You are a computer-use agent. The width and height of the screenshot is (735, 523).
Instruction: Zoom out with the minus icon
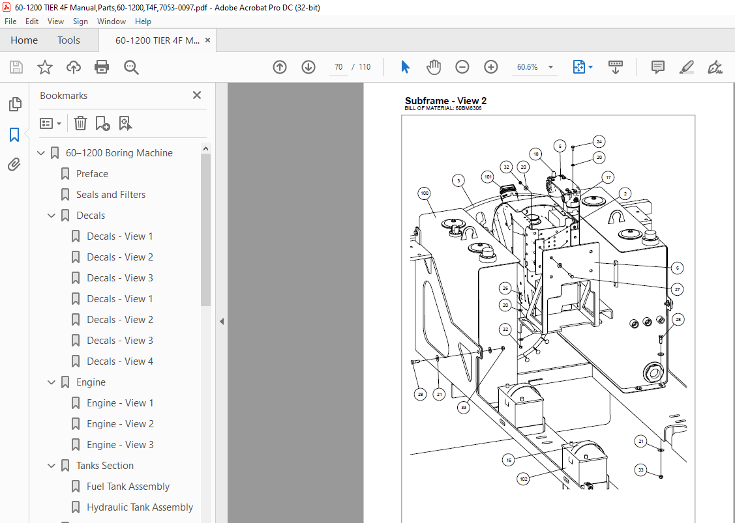(x=462, y=67)
